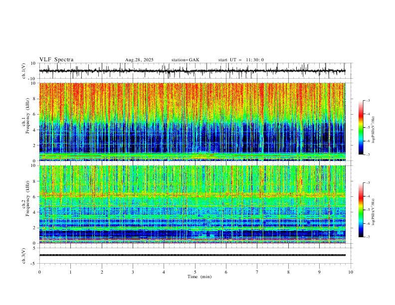The image size is (395, 305).
Task: Click the '0' tick on time axis
Action: pos(39,272)
